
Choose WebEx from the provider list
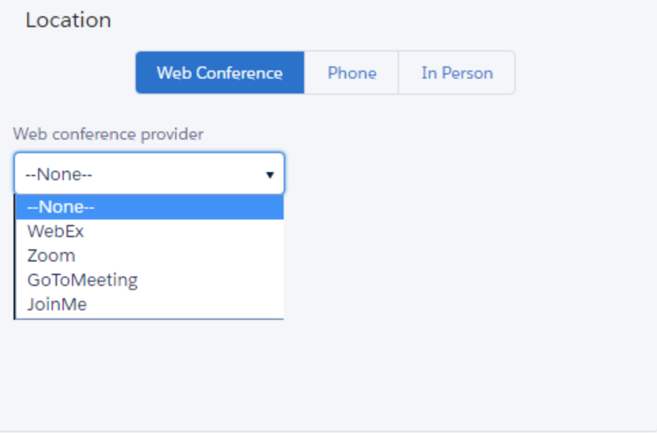[149, 231]
